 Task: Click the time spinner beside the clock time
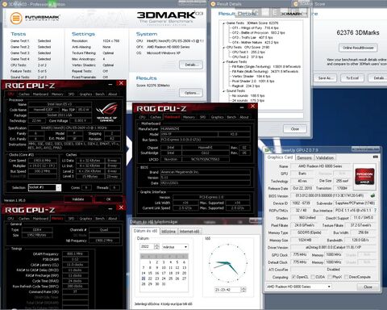[x=243, y=290]
